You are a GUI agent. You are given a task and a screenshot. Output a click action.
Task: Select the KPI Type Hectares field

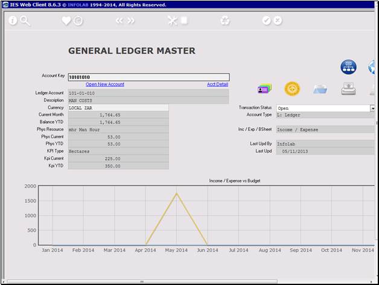click(x=118, y=151)
